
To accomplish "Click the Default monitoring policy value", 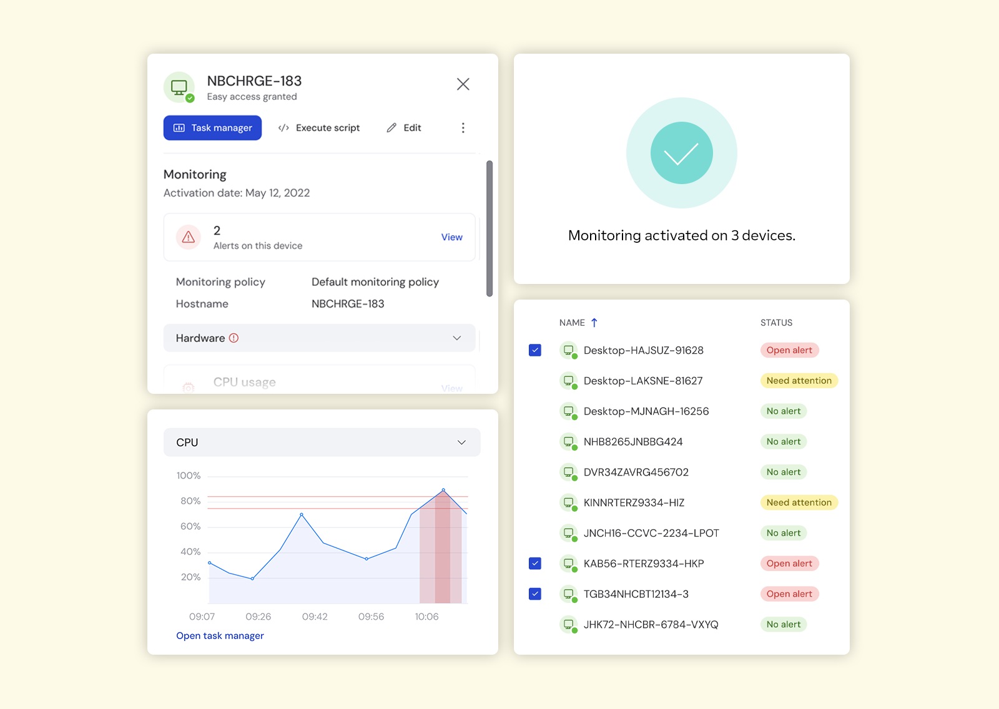I will [375, 282].
